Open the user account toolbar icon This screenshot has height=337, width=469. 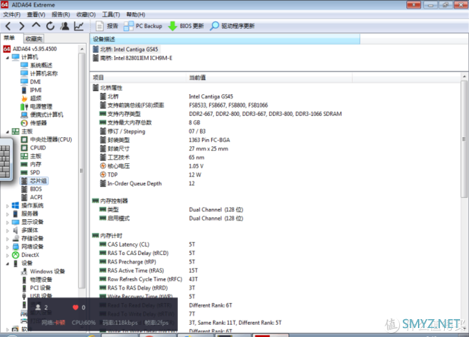[65, 26]
